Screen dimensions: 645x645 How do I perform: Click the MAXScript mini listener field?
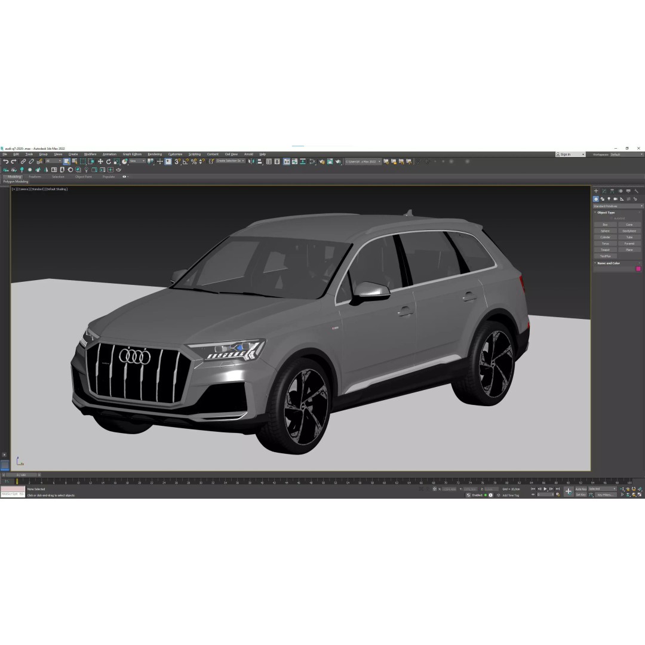[13, 494]
